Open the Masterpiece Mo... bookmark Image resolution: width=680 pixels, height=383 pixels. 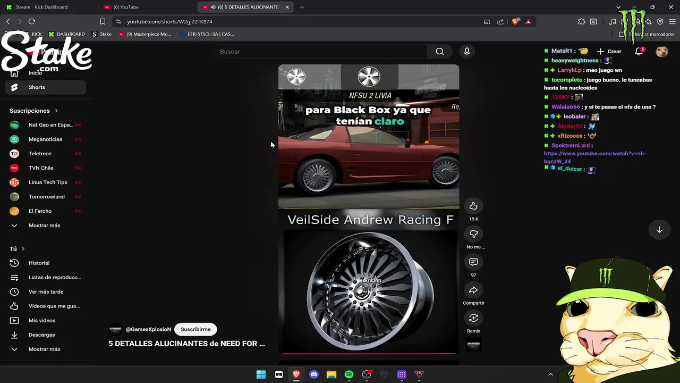tap(145, 34)
